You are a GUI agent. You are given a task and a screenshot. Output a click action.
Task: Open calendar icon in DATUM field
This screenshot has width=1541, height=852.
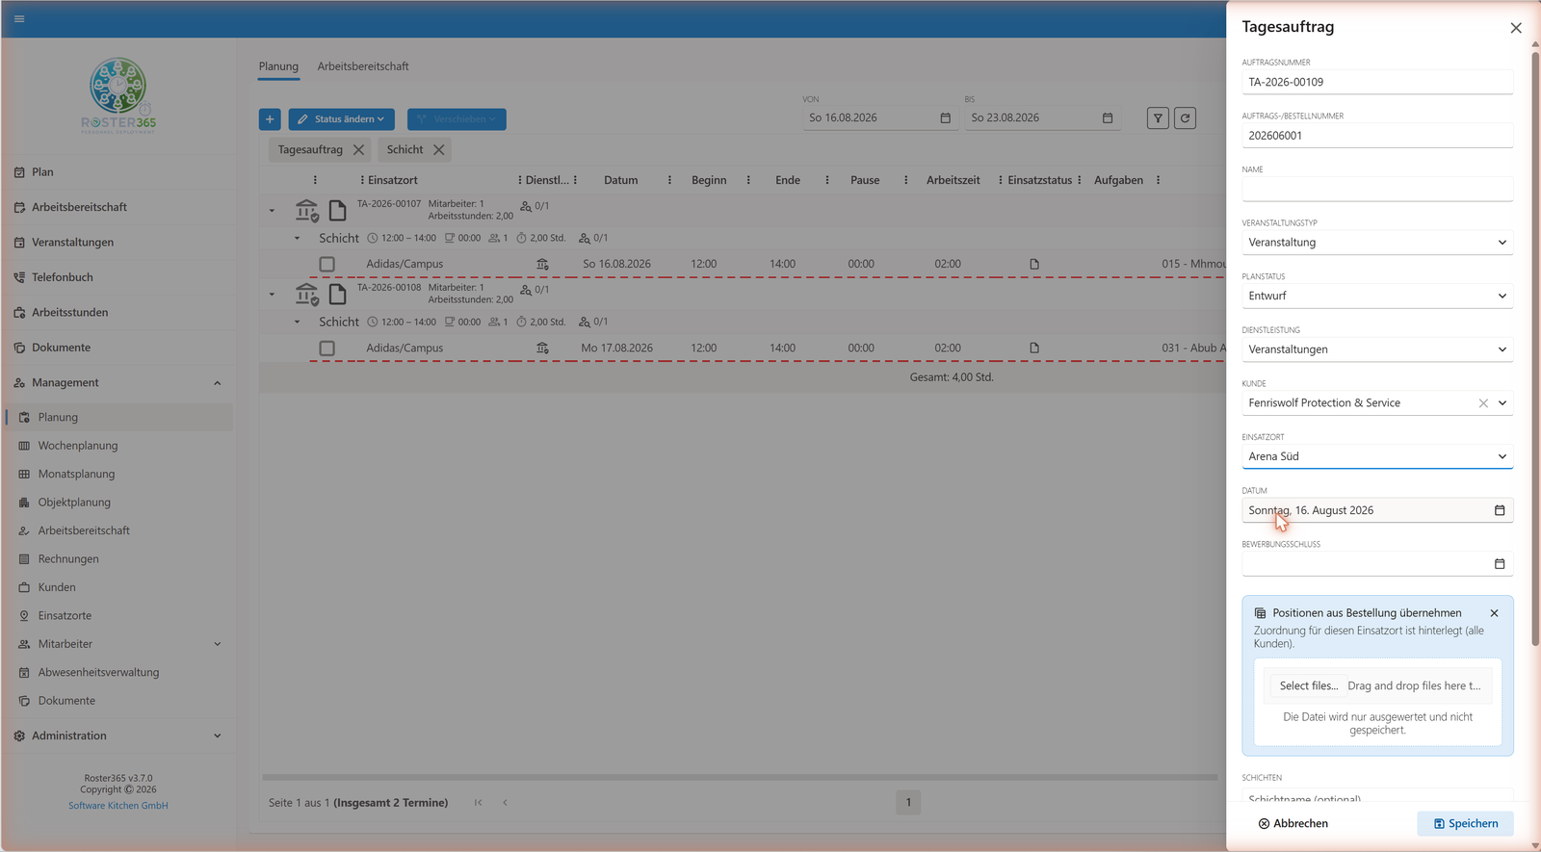pos(1500,510)
